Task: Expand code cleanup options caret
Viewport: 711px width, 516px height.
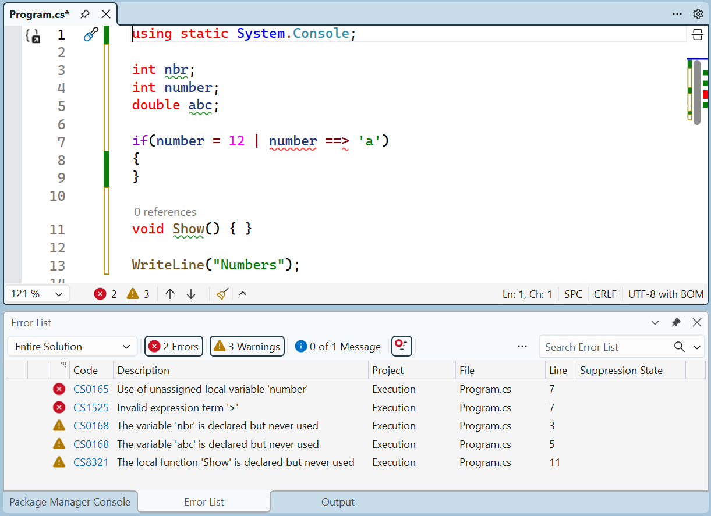Action: pos(243,293)
